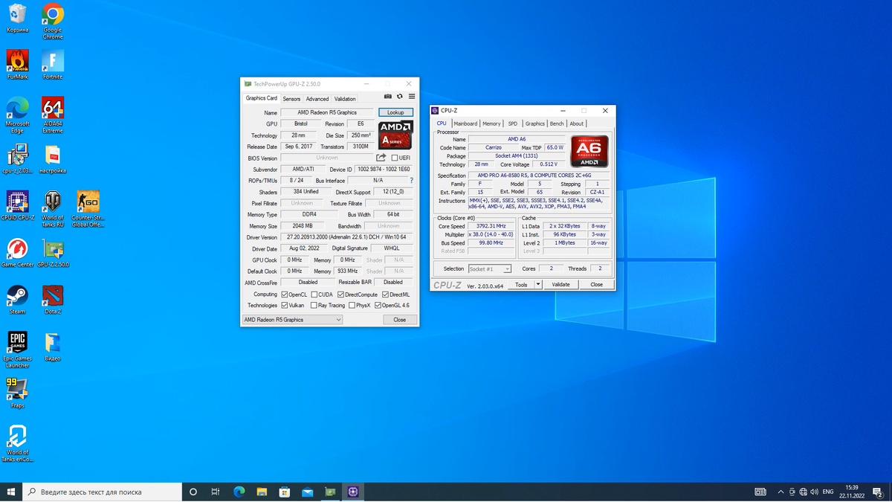Toggle the OpenCL checkbox

coord(284,295)
